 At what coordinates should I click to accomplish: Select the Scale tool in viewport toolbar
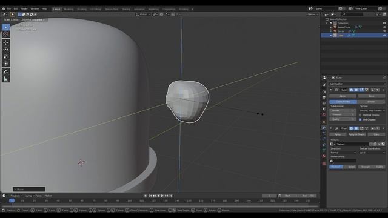click(5, 56)
